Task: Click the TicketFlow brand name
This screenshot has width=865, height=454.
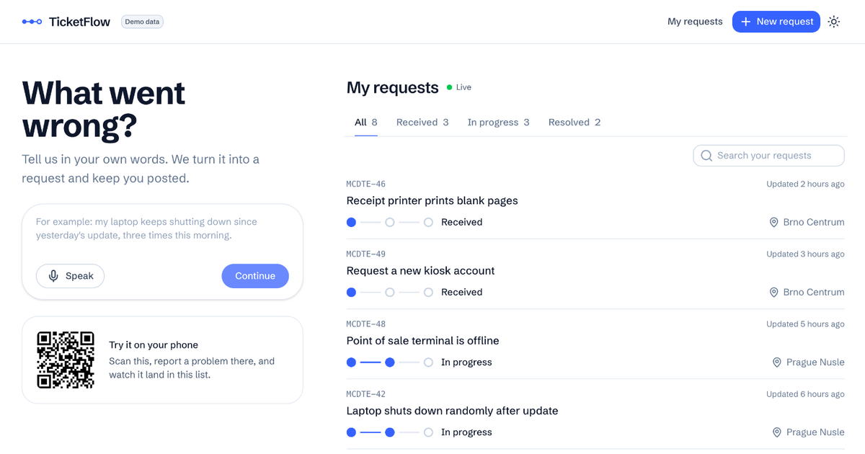Action: [x=80, y=22]
